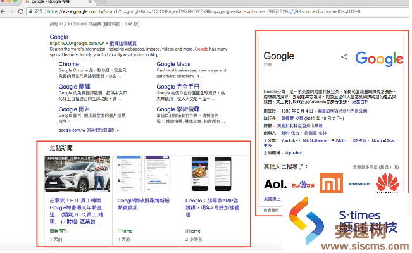Screen dimensions: 412x253
Task: Click the Google title in knowledge panel
Action: 279,56
